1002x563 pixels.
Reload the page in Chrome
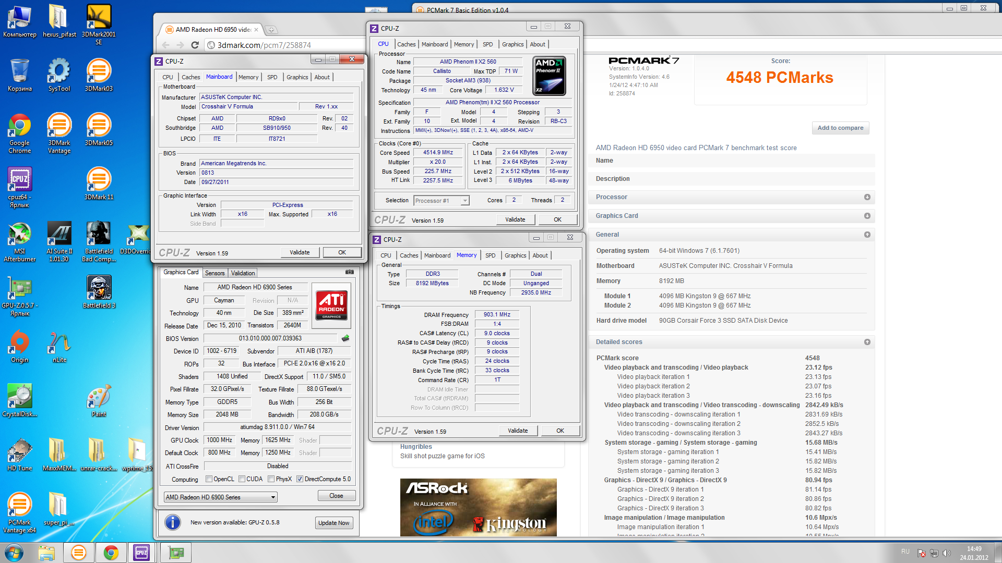pyautogui.click(x=195, y=45)
